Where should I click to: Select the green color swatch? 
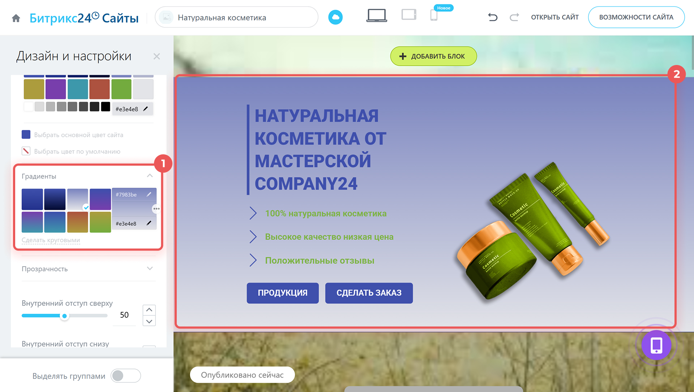(x=121, y=89)
